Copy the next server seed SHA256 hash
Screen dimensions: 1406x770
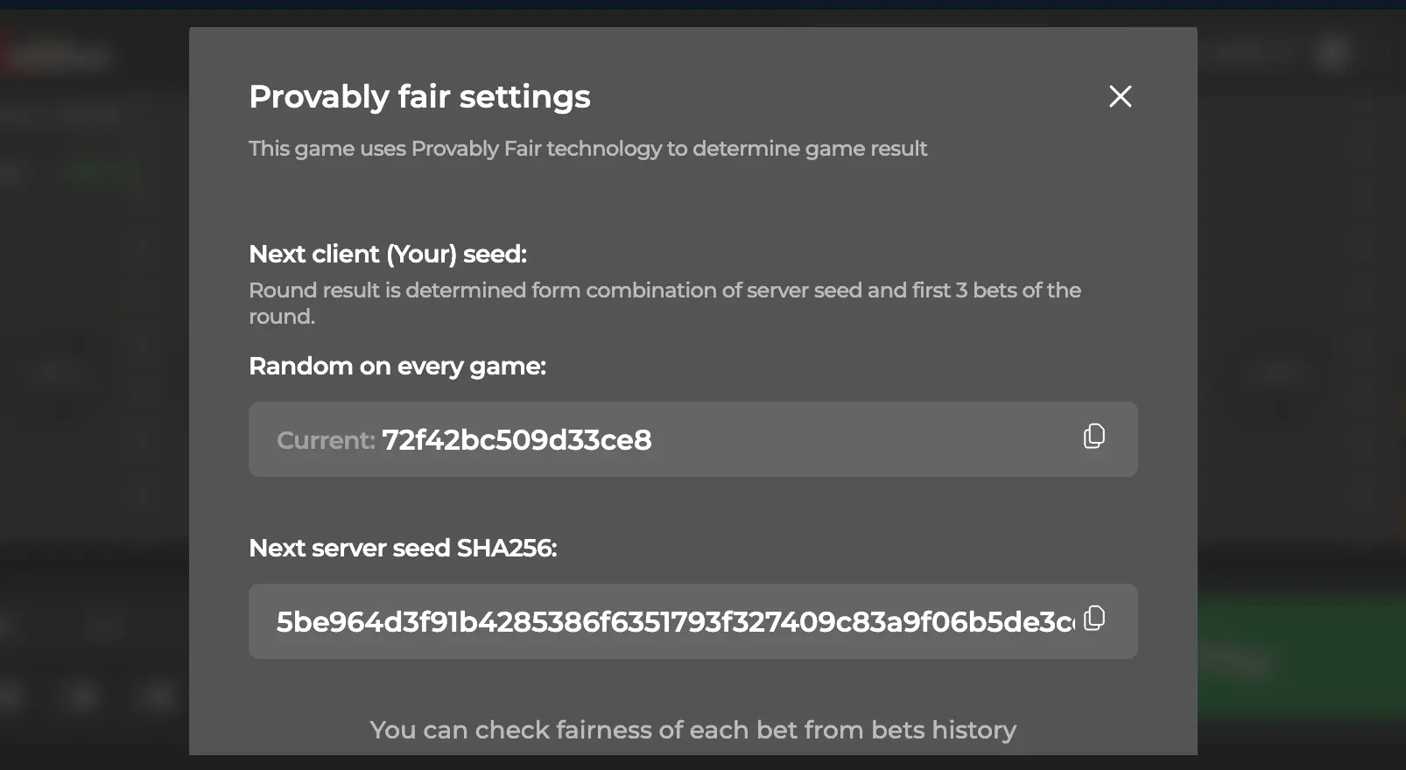coord(1094,619)
